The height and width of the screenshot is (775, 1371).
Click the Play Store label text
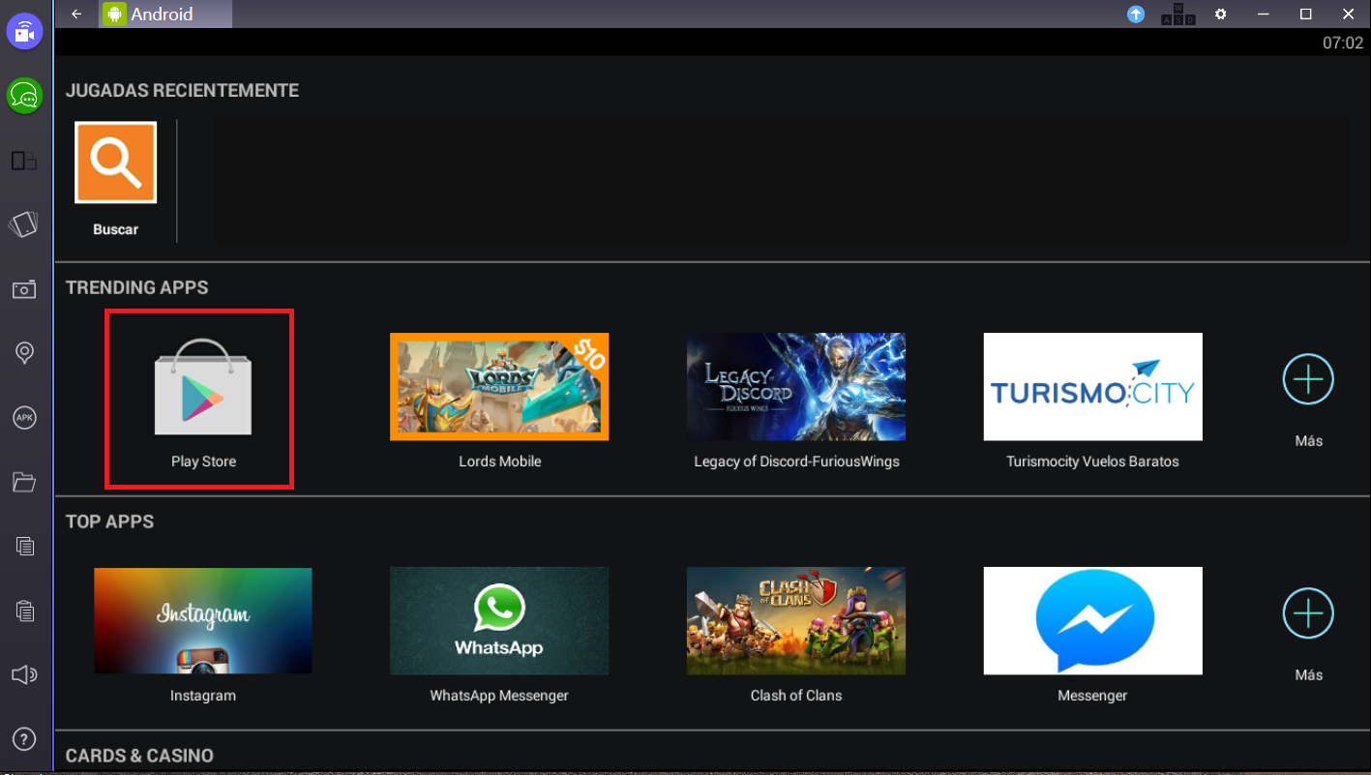point(203,462)
